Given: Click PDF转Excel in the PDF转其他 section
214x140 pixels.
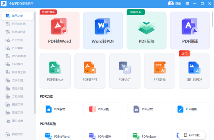Looking at the screenshot, I should pyautogui.click(x=147, y=135).
